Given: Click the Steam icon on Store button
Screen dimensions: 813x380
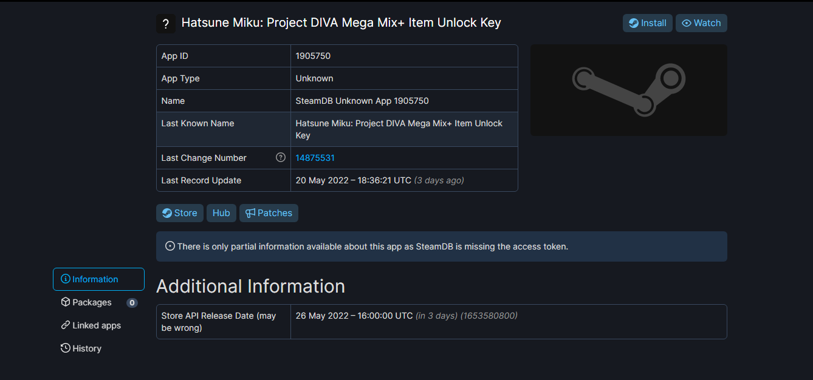Looking at the screenshot, I should [x=167, y=213].
